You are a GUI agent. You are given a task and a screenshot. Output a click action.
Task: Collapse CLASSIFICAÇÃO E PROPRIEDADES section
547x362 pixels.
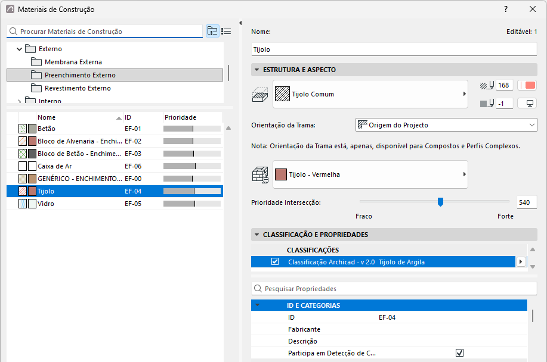pos(256,235)
